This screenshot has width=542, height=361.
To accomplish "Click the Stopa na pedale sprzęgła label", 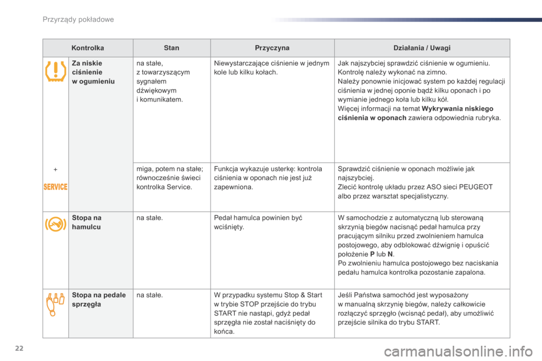I will point(99,300).
